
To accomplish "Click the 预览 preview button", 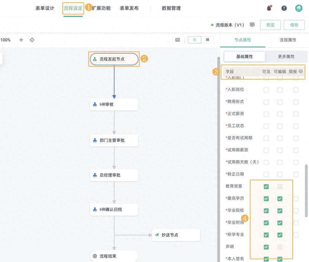I will [x=270, y=24].
